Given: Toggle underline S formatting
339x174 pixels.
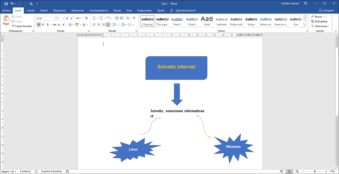Looking at the screenshot, I should point(47,25).
